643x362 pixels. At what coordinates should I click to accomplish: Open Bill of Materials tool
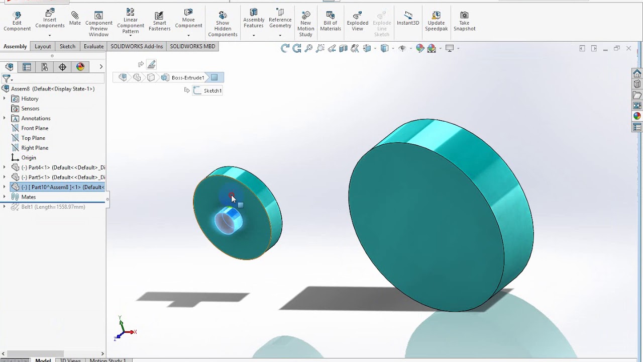click(x=331, y=22)
